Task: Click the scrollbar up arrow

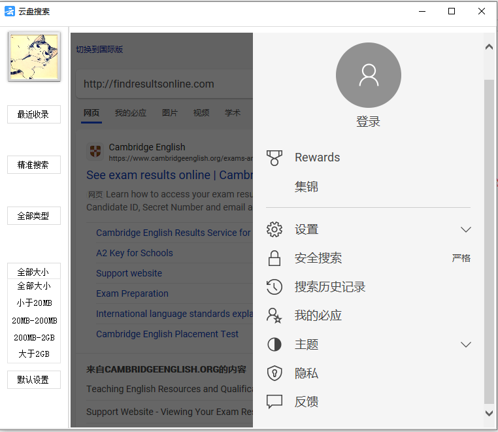Action: tap(489, 47)
